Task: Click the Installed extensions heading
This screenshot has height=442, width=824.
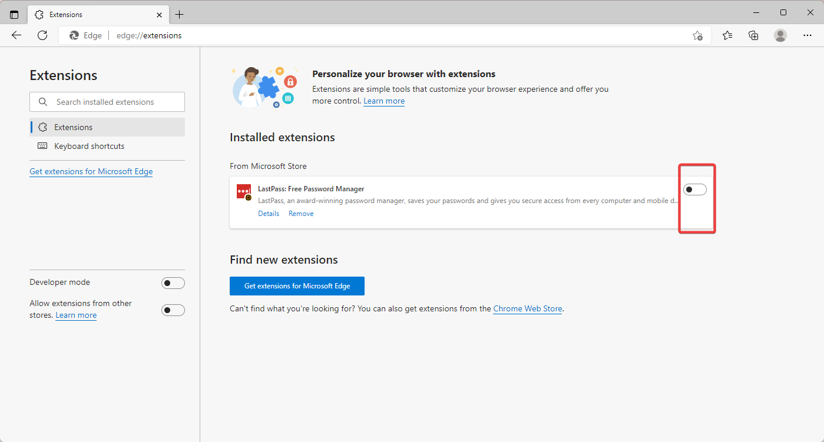Action: coord(282,137)
